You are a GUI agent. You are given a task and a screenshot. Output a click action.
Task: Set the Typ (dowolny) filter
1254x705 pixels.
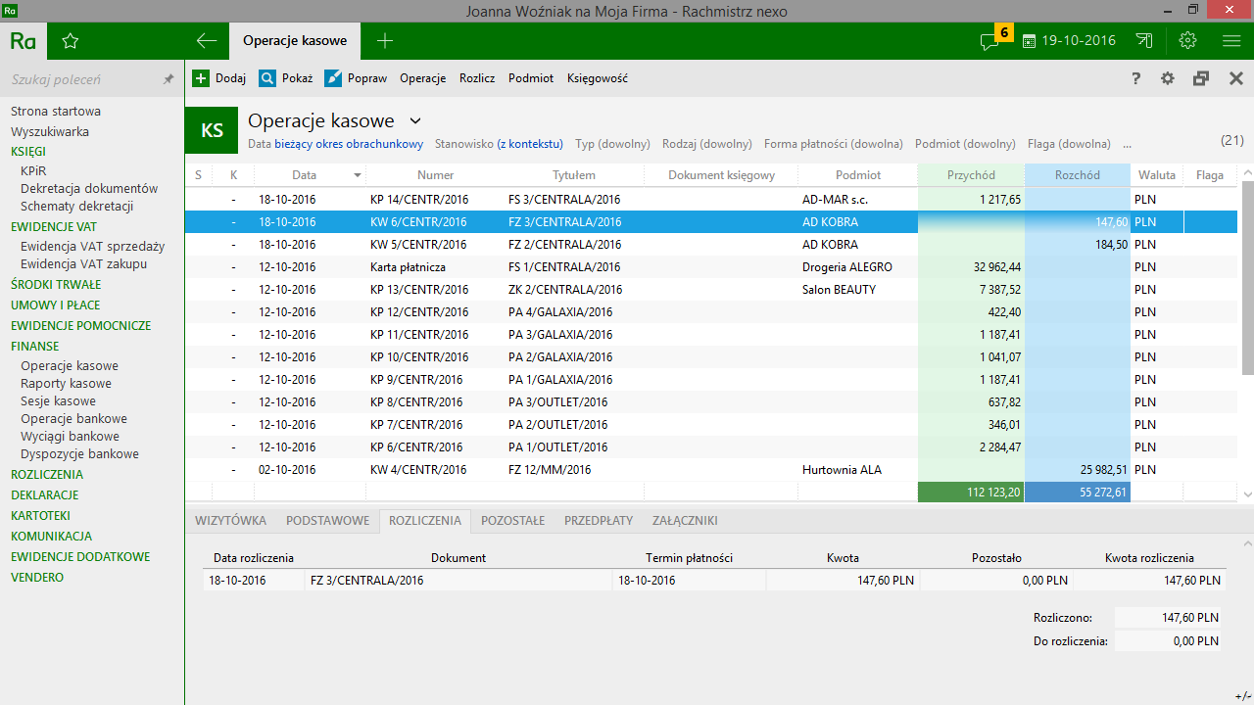[x=612, y=144]
